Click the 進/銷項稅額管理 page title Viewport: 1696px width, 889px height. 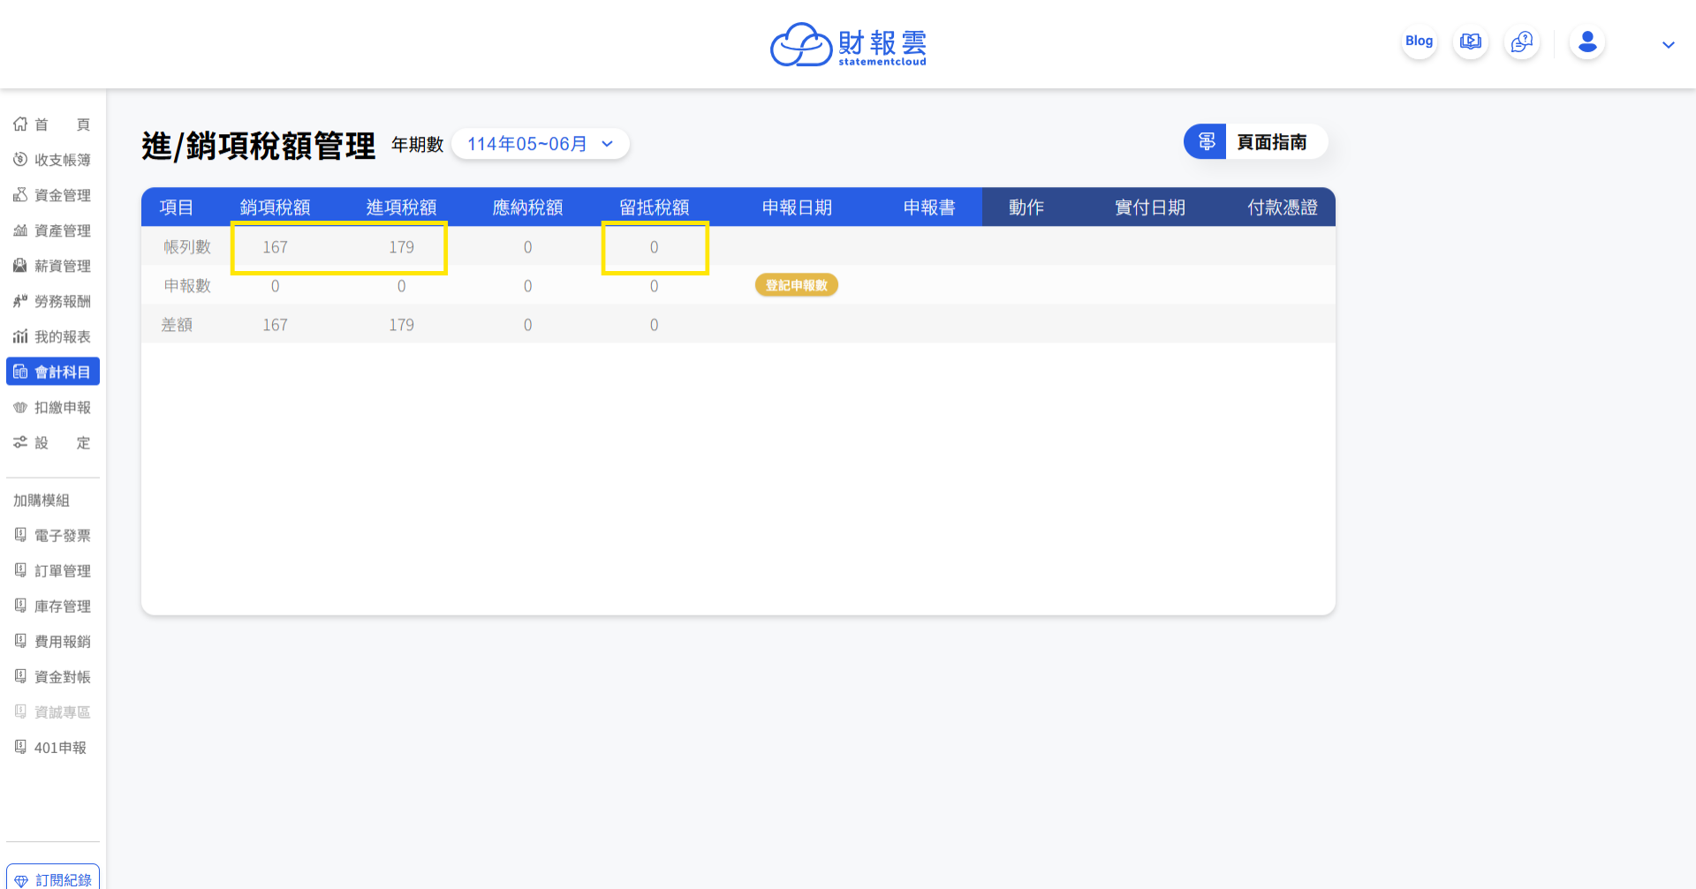(259, 146)
